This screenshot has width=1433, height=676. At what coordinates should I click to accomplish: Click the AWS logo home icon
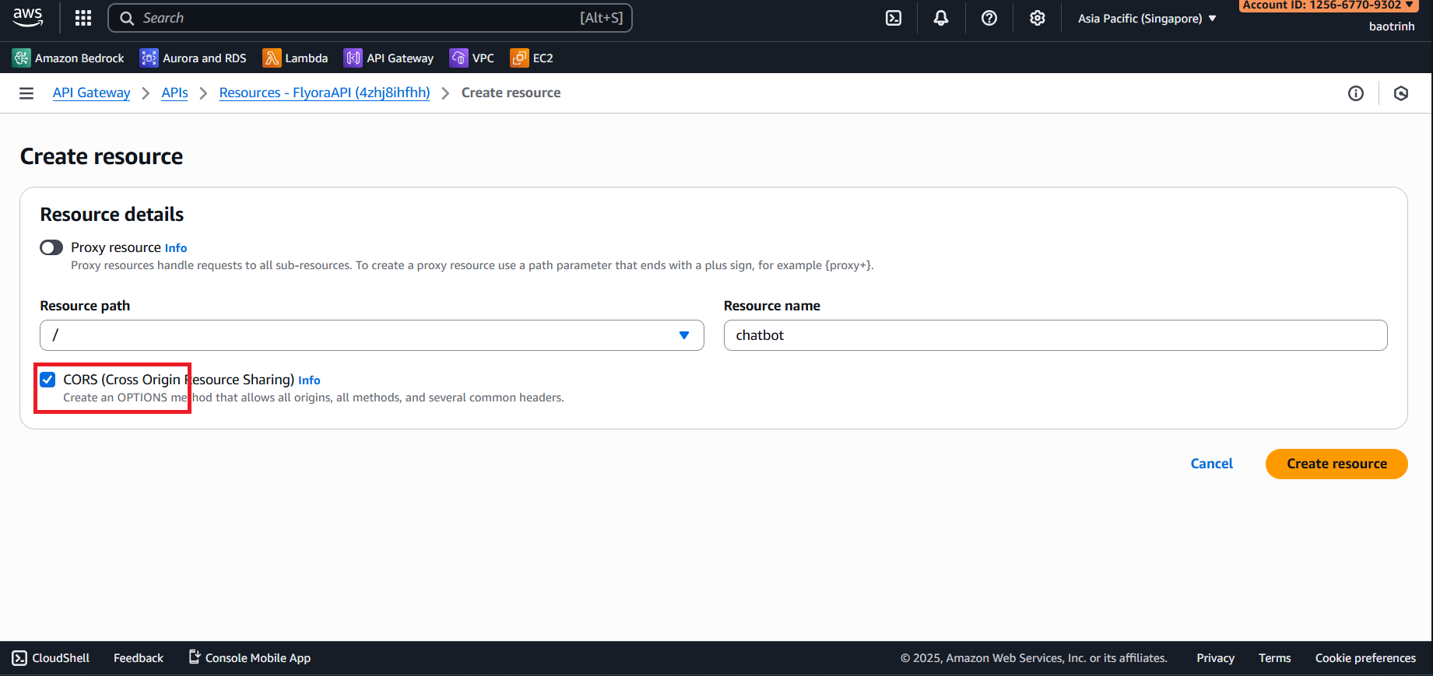click(28, 17)
